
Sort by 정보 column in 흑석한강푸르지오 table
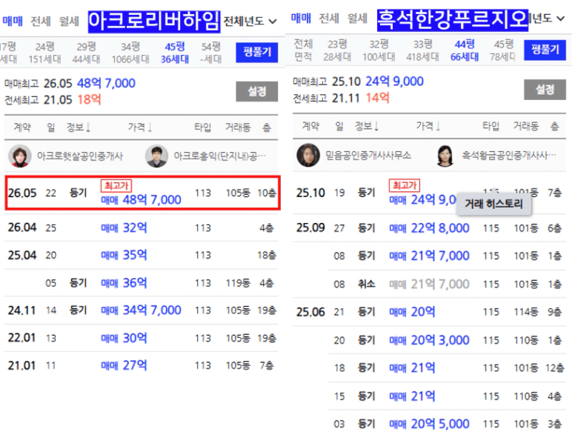click(x=366, y=127)
